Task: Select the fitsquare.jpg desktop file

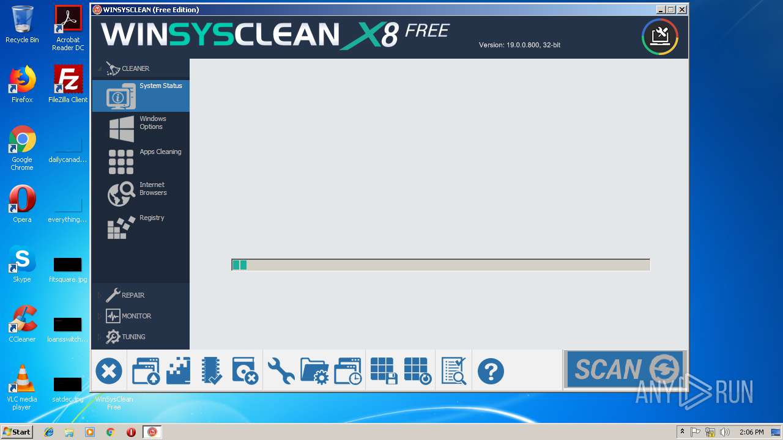Action: point(68,269)
